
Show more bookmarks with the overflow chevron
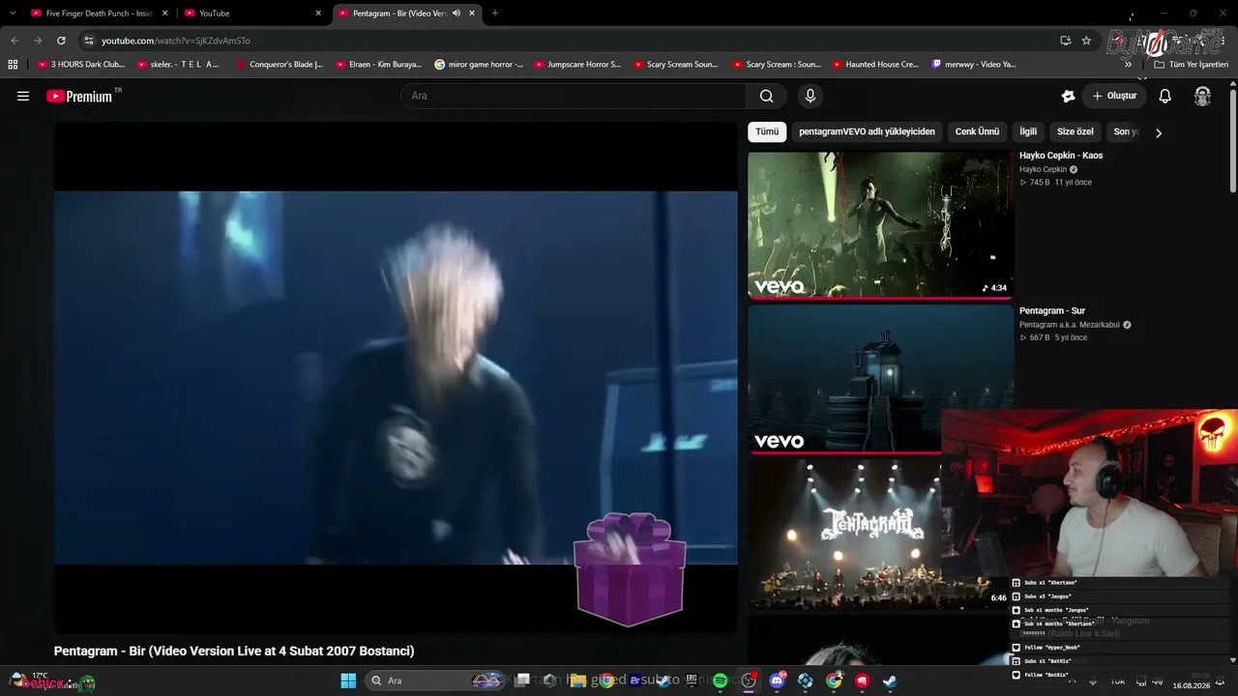(1128, 64)
